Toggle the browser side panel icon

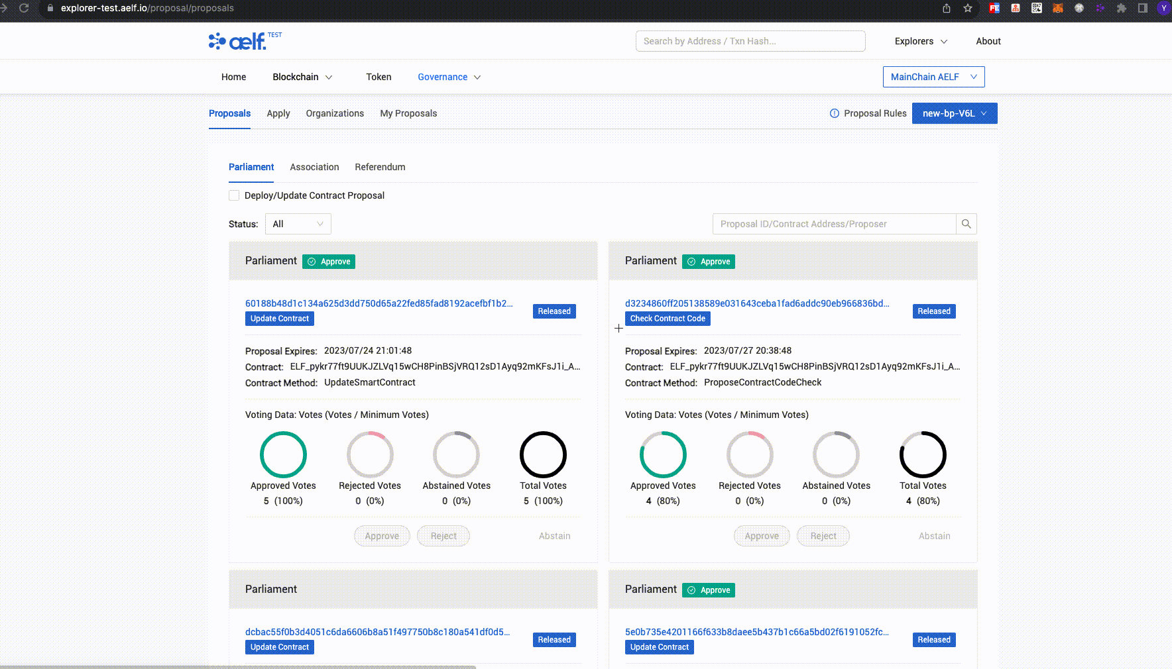1143,8
